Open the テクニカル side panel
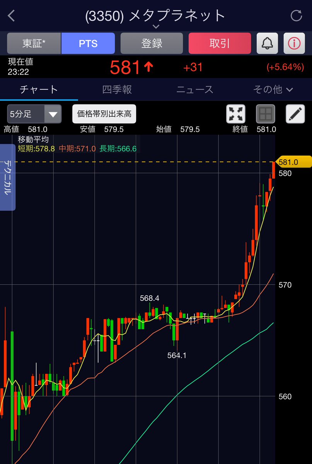Viewport: 312px width, 464px height. pos(7,177)
